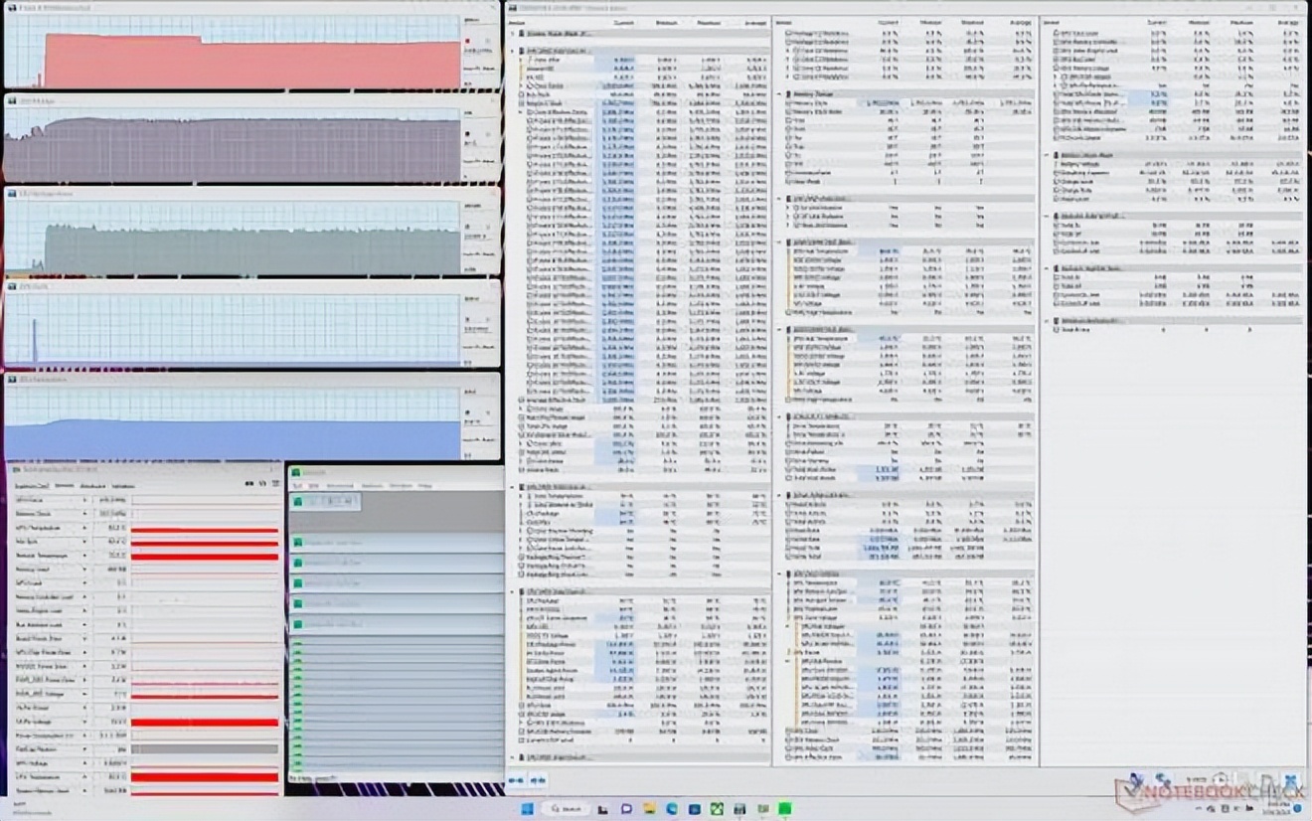Click the GPU-Z screenshot camera icon
The height and width of the screenshot is (821, 1312).
coord(249,484)
